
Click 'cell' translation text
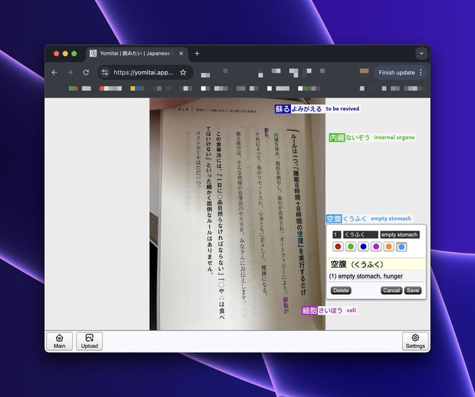click(x=352, y=311)
